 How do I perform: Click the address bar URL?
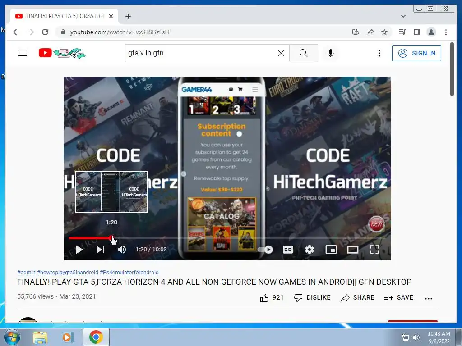pos(120,32)
